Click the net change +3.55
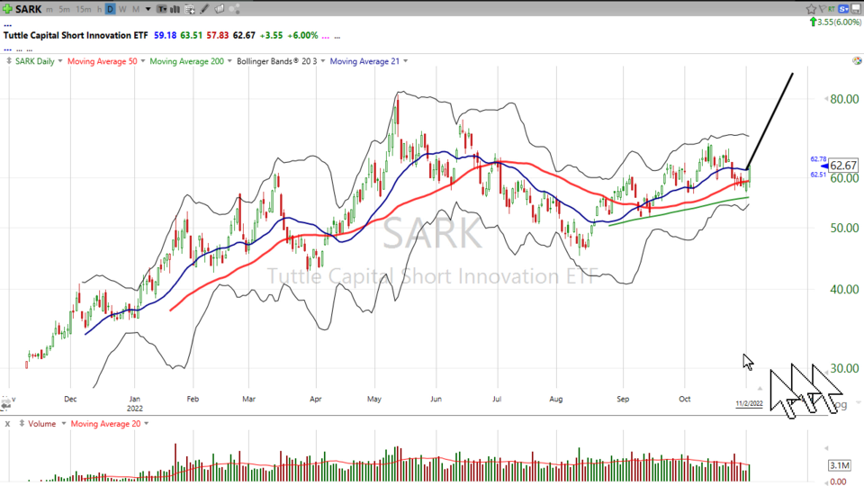This screenshot has height=486, width=864. click(x=271, y=35)
